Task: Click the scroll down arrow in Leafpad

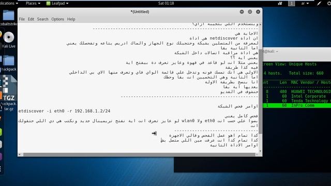Action: point(261,151)
